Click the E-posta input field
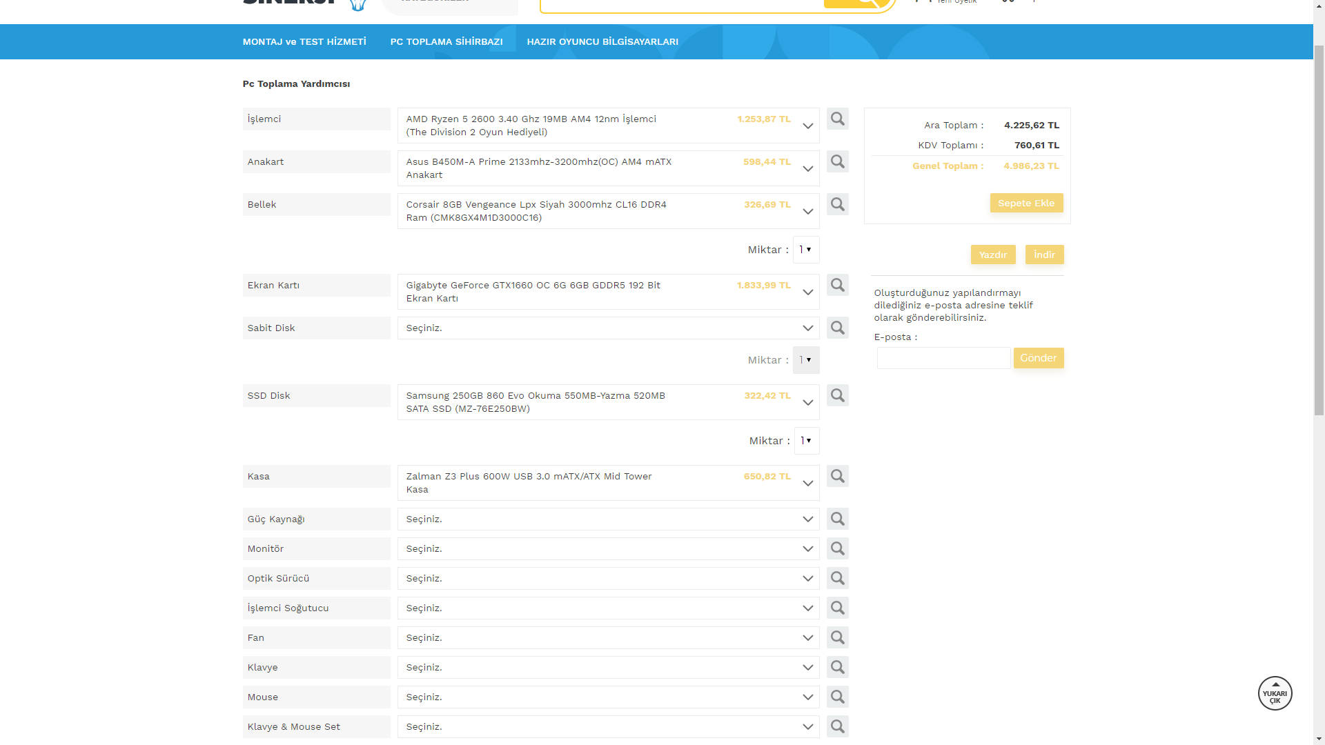This screenshot has height=745, width=1325. [x=943, y=358]
